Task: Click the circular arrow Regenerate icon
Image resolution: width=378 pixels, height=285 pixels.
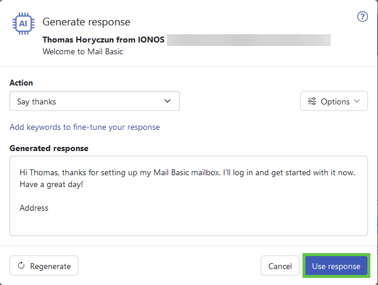Action: click(22, 266)
